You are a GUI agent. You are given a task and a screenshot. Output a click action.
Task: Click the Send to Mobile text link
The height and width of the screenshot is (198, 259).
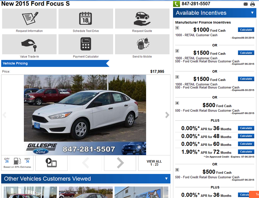click(142, 57)
